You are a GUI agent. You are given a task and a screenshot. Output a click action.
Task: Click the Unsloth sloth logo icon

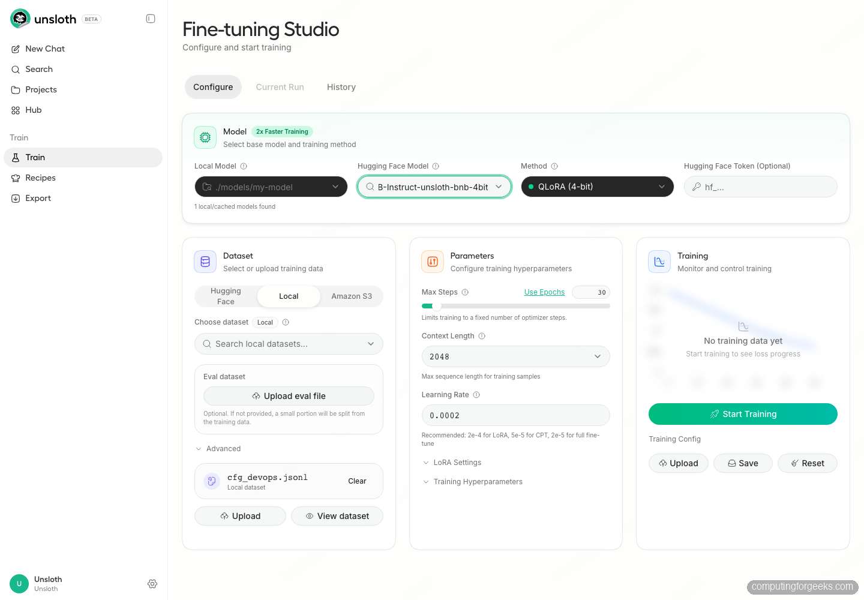[x=20, y=19]
